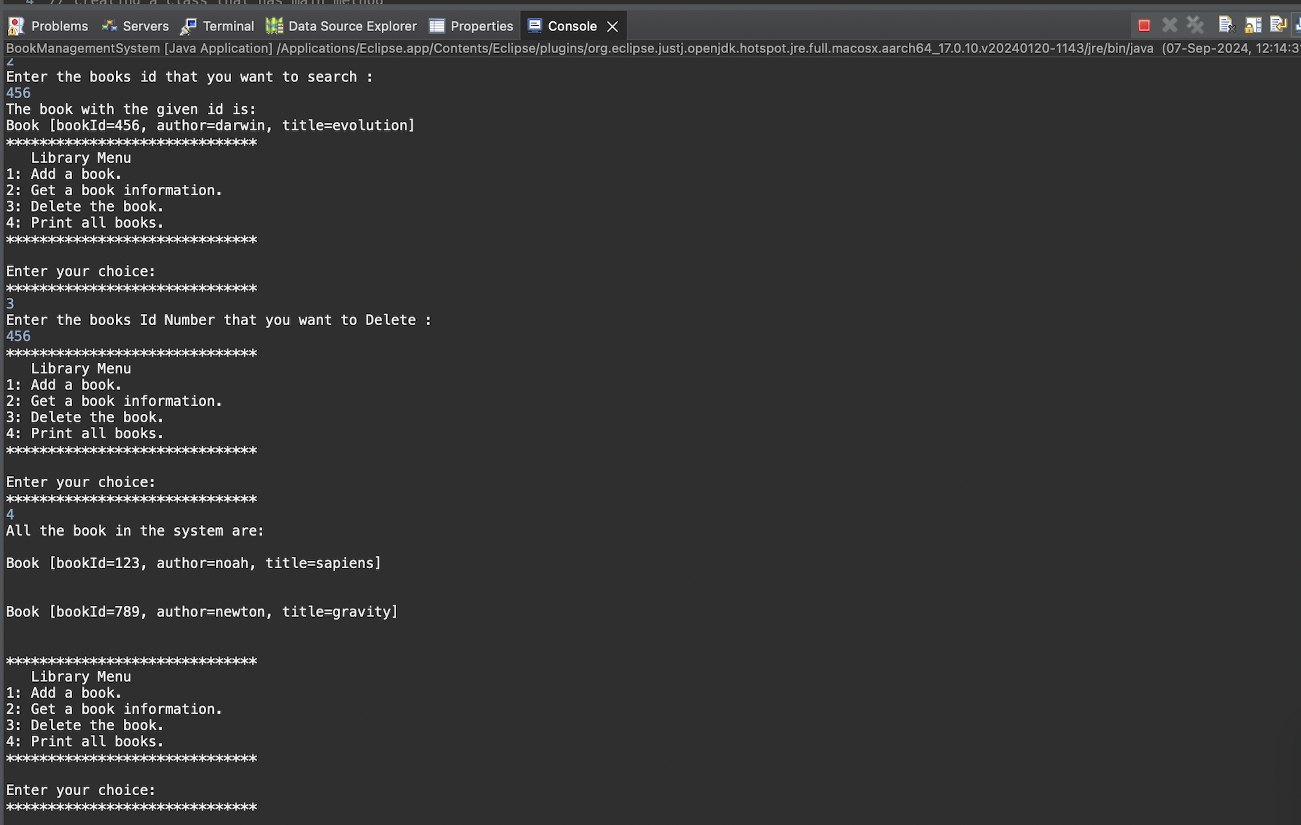1301x825 pixels.
Task: Click Remove All Terminated Launches double-X icon
Action: click(x=1195, y=26)
